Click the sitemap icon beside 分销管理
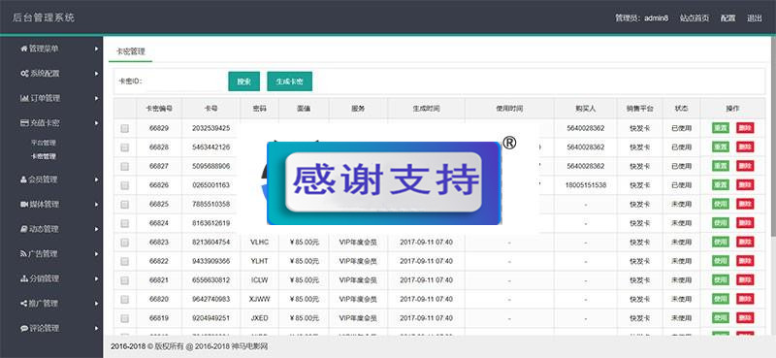 tap(24, 278)
